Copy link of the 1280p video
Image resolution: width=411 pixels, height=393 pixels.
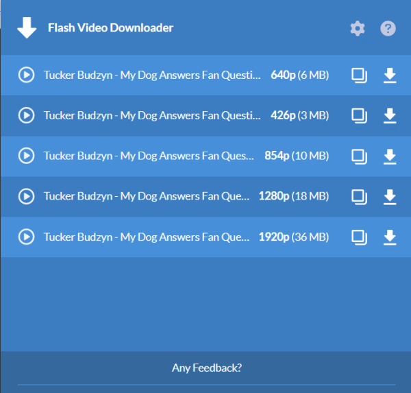point(359,197)
